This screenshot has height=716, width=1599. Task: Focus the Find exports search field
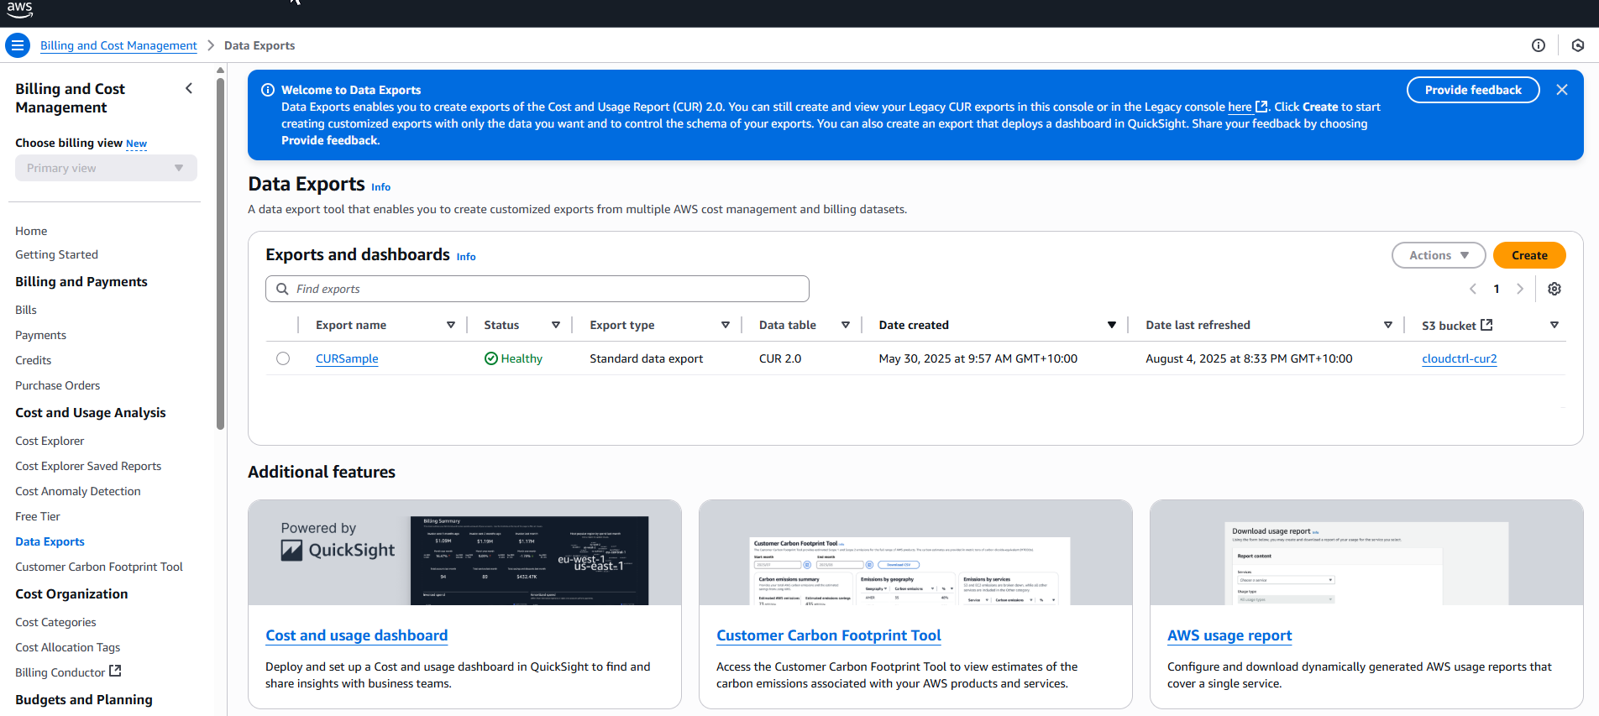click(x=537, y=289)
